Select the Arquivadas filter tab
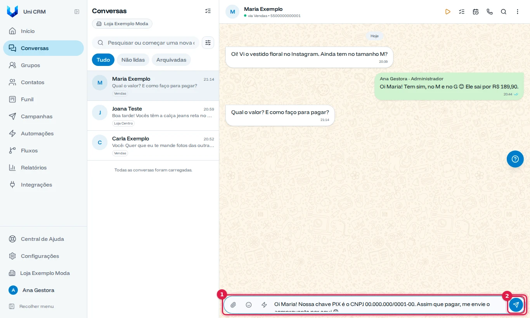The width and height of the screenshot is (530, 318). point(171,60)
